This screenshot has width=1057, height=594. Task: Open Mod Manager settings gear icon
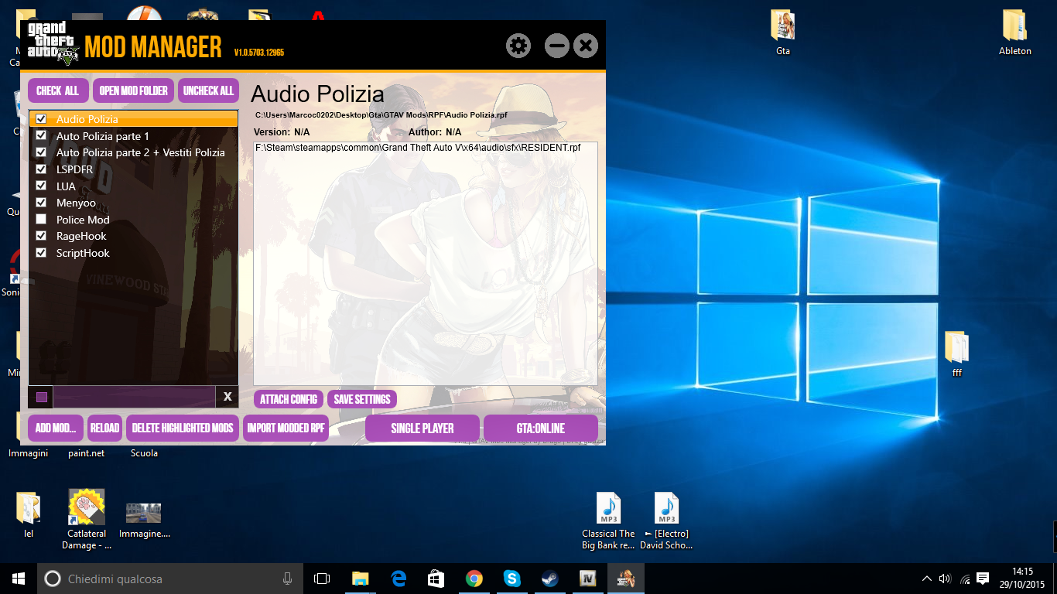click(518, 46)
